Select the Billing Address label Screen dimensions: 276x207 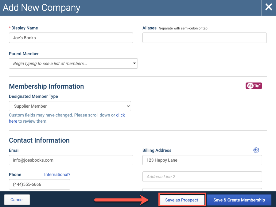157,150
